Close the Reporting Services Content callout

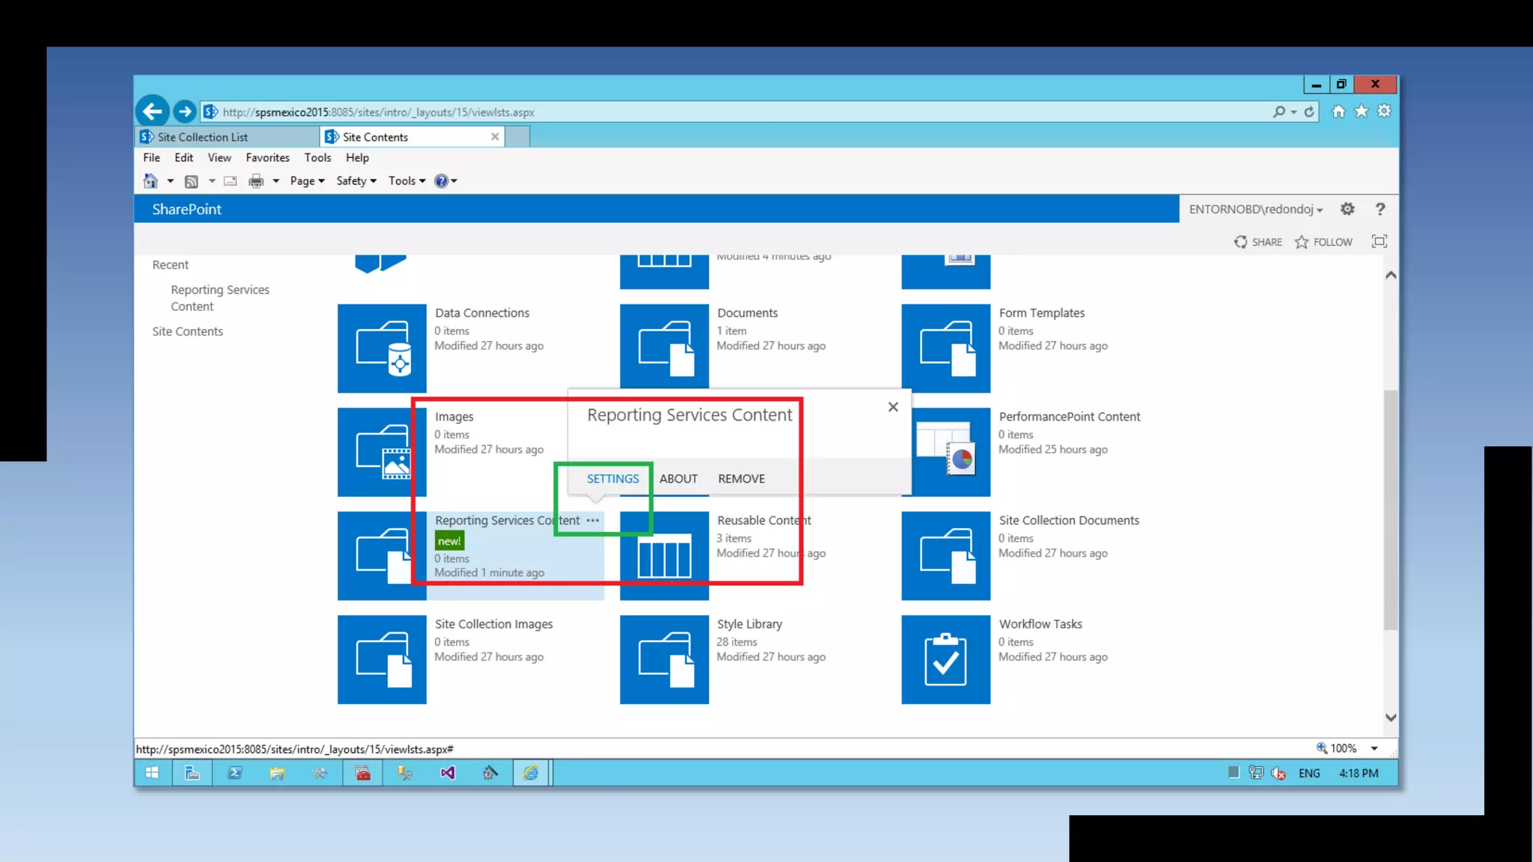(x=893, y=407)
